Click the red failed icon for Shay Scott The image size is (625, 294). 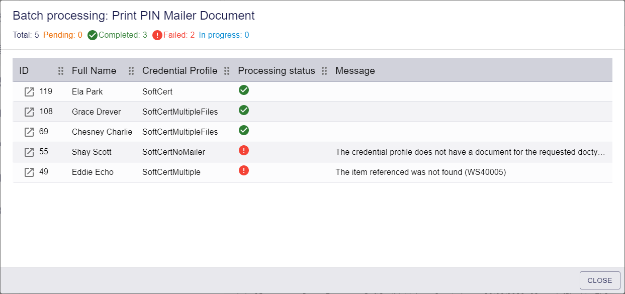244,150
